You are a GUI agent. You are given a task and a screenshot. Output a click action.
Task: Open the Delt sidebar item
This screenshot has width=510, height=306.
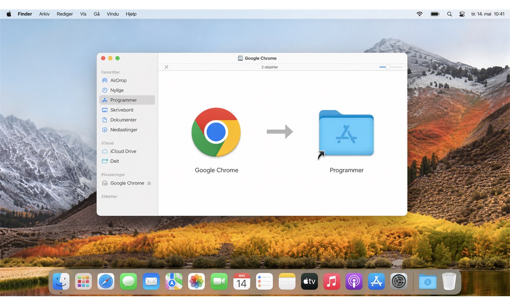115,161
